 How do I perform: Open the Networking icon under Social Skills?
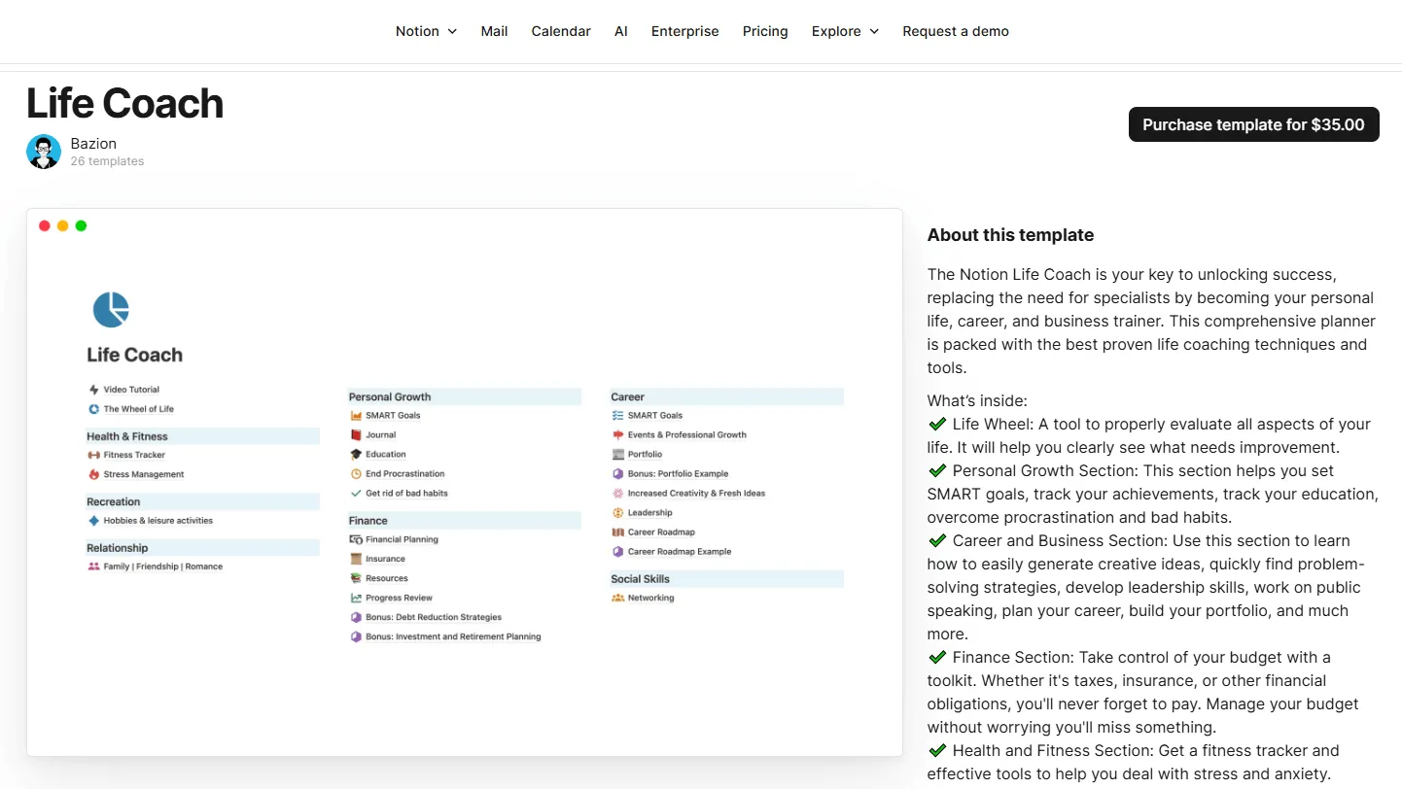(x=617, y=598)
